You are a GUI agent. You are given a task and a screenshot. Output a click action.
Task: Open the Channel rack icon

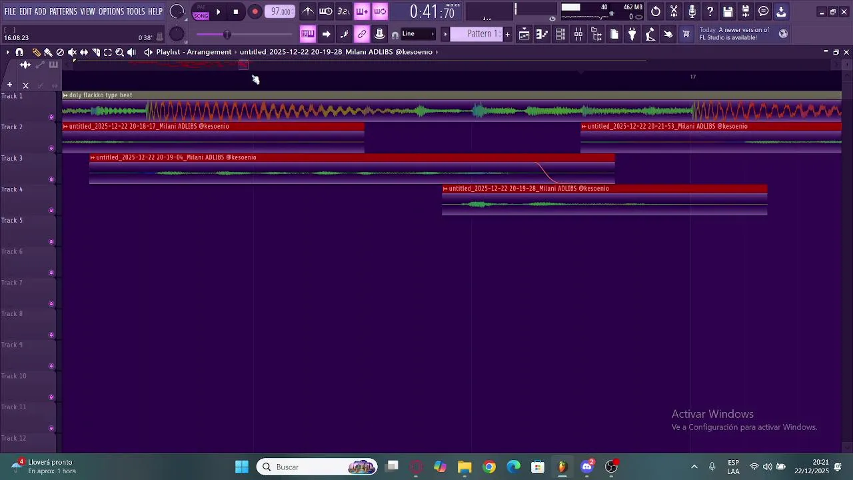tap(560, 34)
